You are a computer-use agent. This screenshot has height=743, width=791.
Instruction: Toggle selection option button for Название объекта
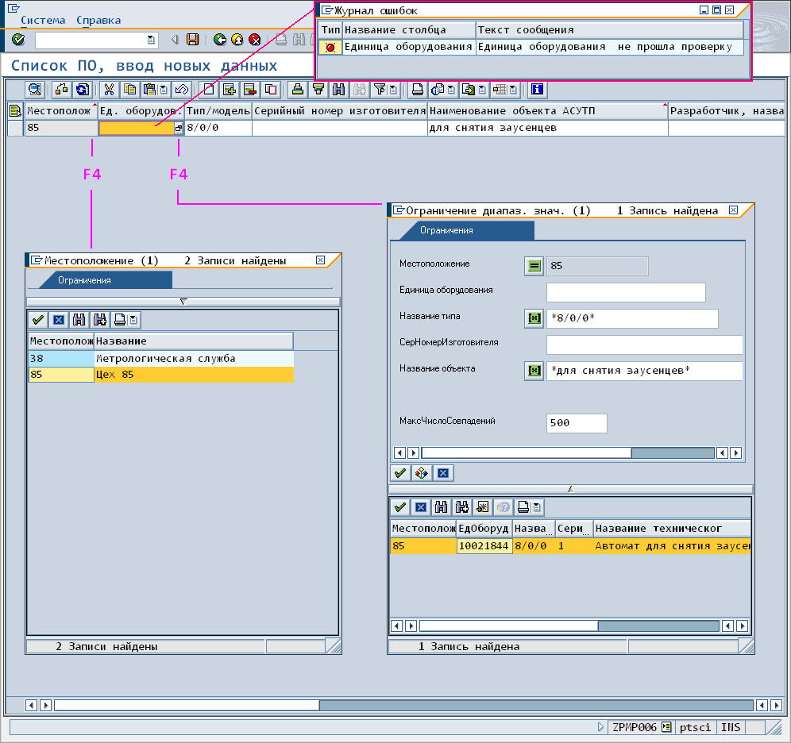(534, 371)
